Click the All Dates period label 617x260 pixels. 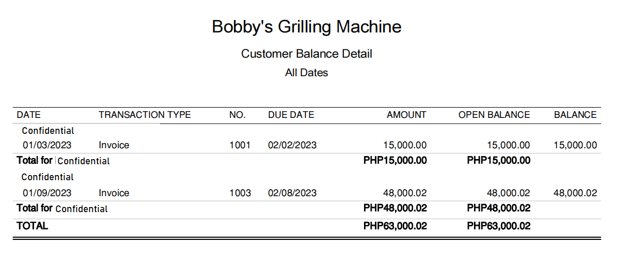click(307, 73)
